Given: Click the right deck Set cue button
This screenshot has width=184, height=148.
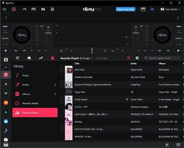Looking at the screenshot, I should pos(160,51).
